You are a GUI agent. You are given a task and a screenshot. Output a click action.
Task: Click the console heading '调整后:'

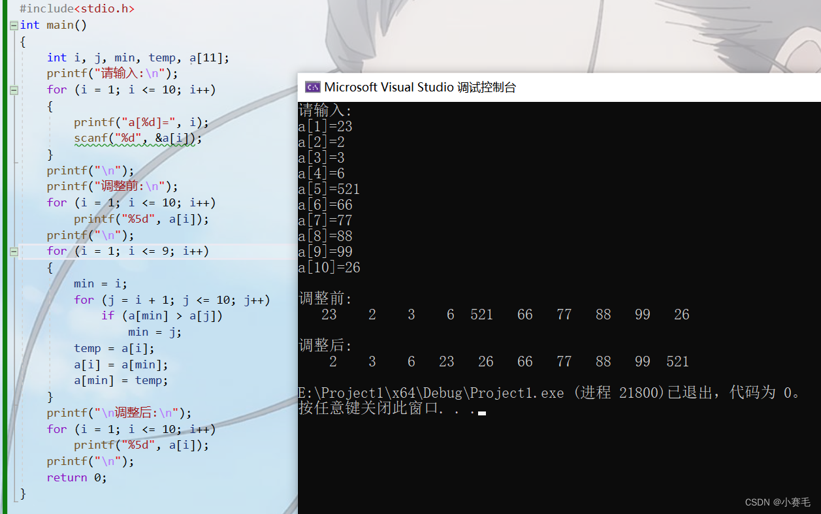[x=325, y=346]
